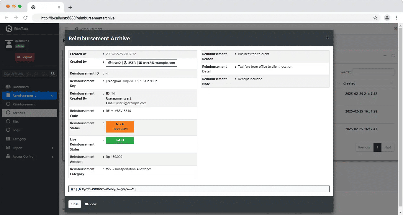Click the Category grid icon in sidebar
403x215 pixels.
pyautogui.click(x=8, y=139)
